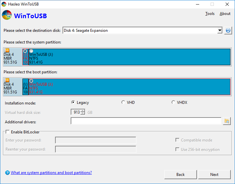Select the VHDX installation mode
The height and width of the screenshot is (184, 235).
click(x=173, y=103)
